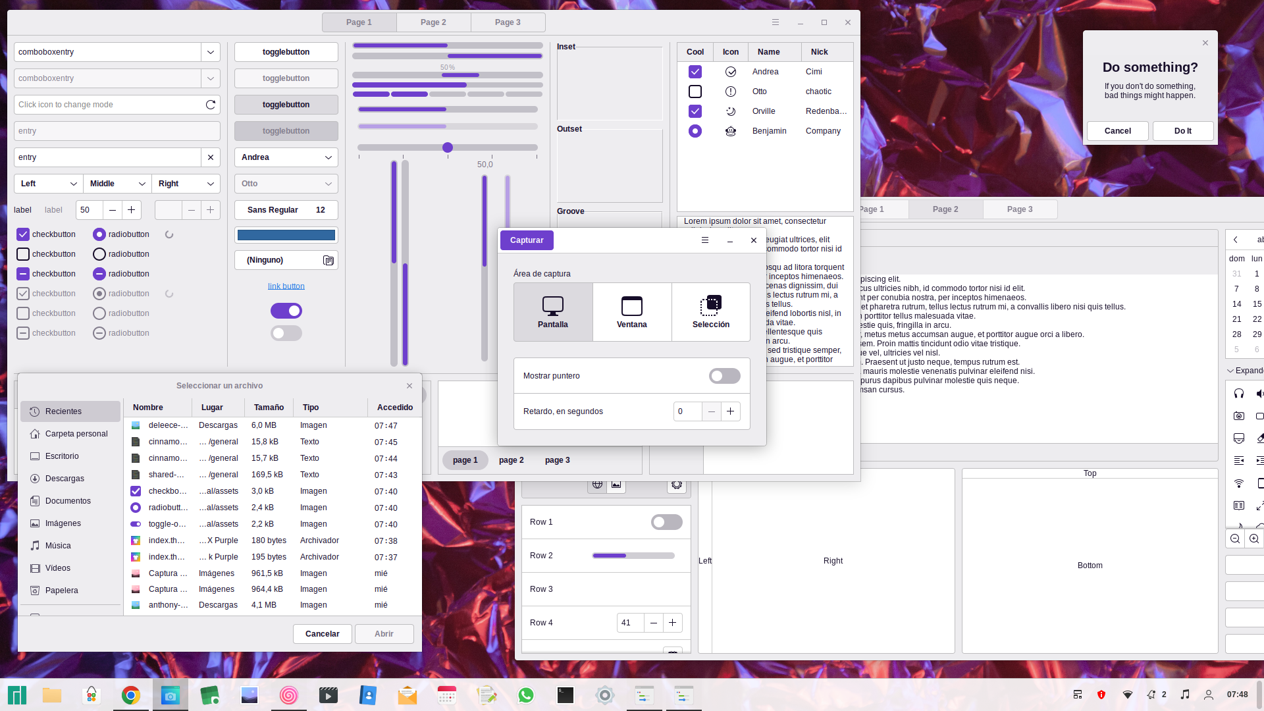Click the Capturar button
Viewport: 1264px width, 711px height.
(x=527, y=240)
